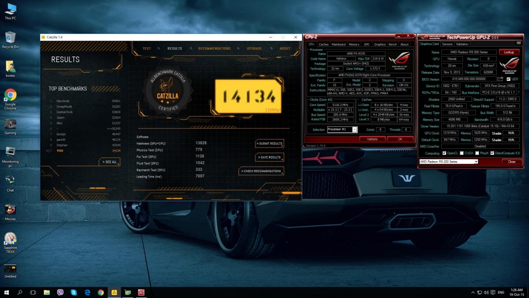The image size is (529, 298).
Task: Go to the TEST section in Catzilla
Action: point(147,49)
